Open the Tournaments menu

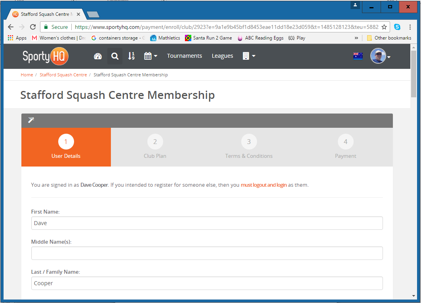tap(184, 56)
